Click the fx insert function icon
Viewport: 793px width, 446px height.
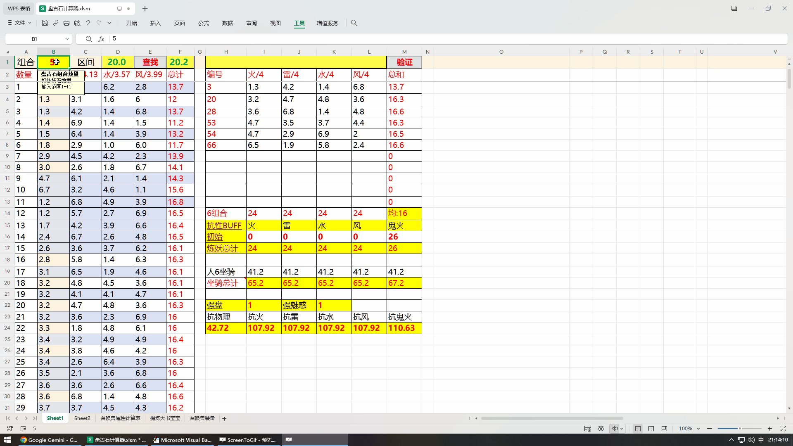point(101,39)
